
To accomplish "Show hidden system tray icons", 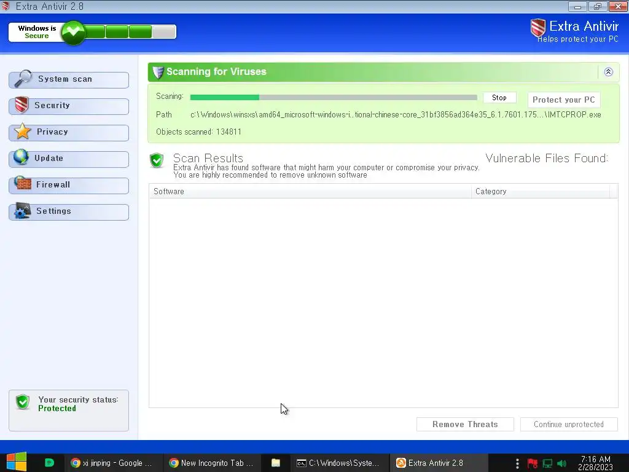I will click(x=517, y=463).
